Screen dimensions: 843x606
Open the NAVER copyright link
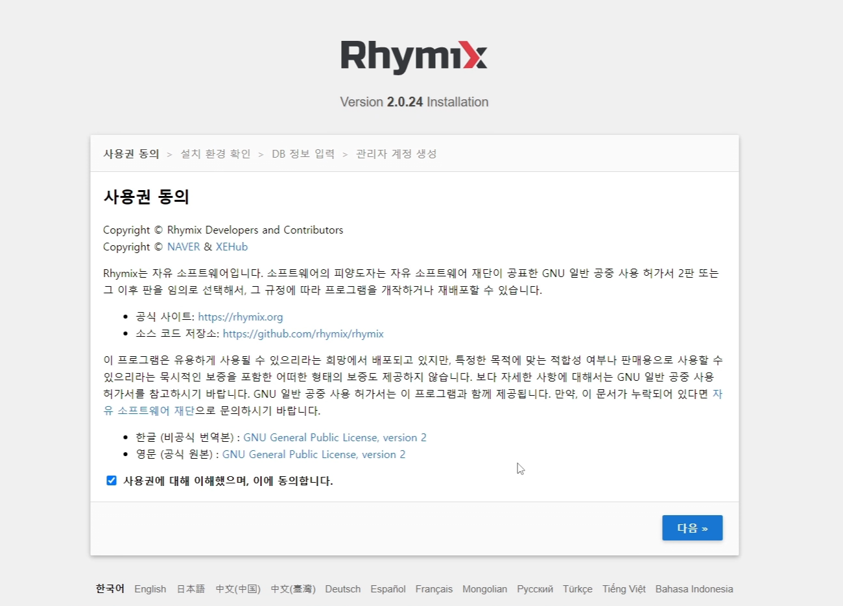(x=184, y=247)
